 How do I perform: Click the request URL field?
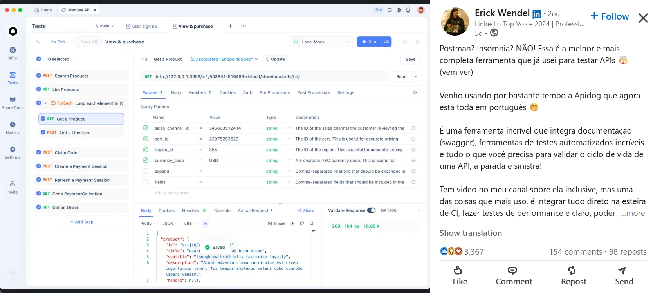click(x=264, y=76)
